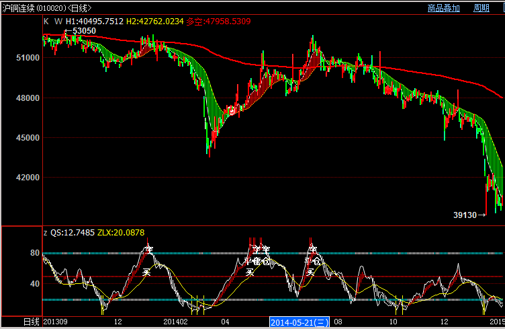Open the 日线 period selector at bottom-left
Screen dimensions: 505x329
(x=32, y=322)
